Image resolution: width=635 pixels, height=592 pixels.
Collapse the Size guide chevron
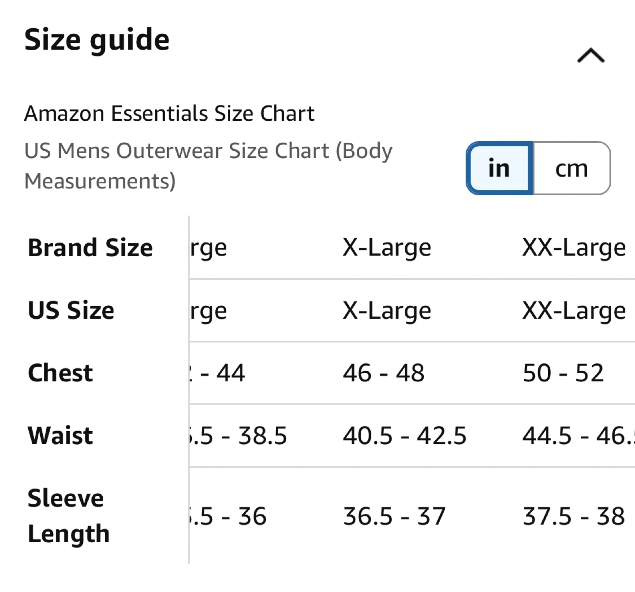(590, 56)
